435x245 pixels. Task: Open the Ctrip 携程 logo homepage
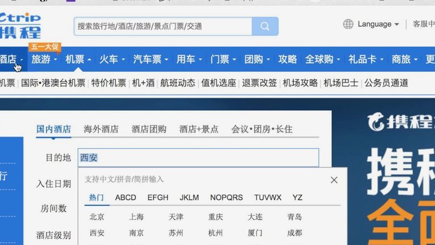(20, 26)
